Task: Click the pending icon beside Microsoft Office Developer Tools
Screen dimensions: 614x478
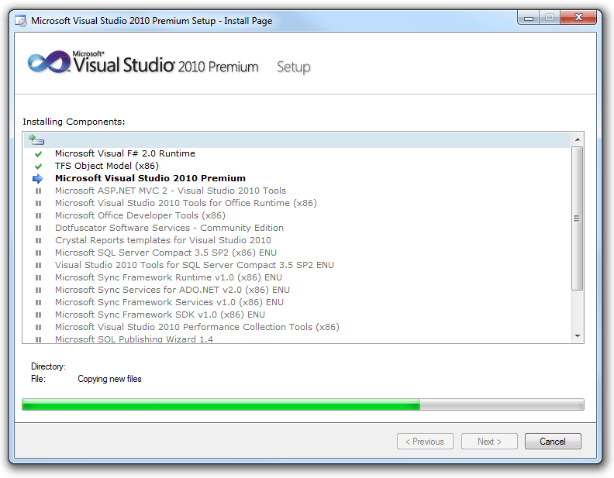Action: tap(39, 216)
